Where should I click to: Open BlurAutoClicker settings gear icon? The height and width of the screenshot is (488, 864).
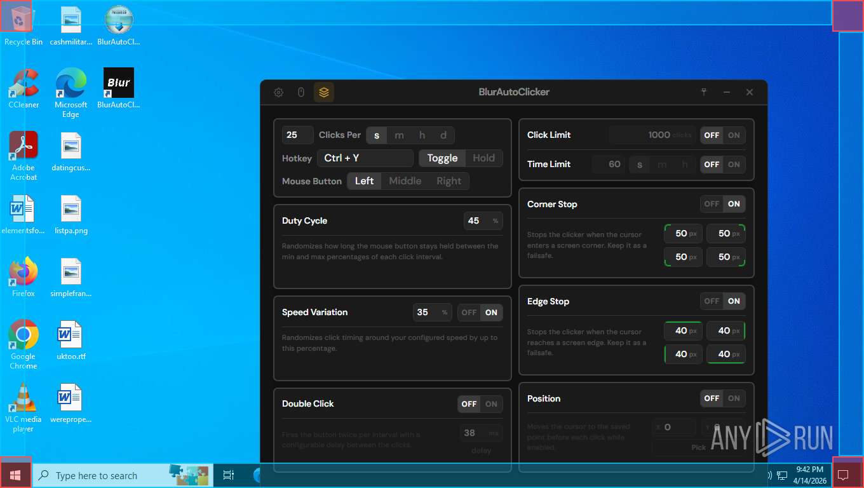point(278,92)
